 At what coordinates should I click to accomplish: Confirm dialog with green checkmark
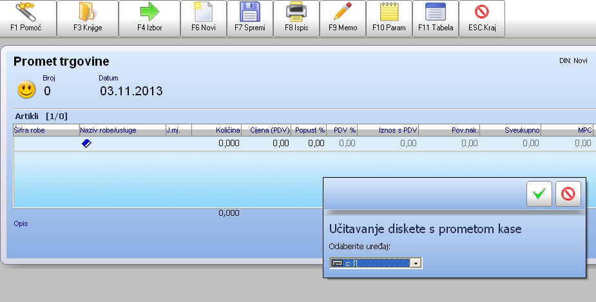point(539,194)
